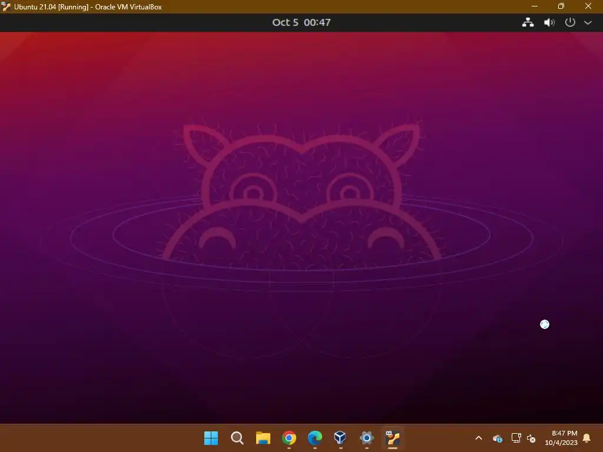Open VirtualBox Manager from the taskbar
This screenshot has width=603, height=452.
click(x=340, y=438)
